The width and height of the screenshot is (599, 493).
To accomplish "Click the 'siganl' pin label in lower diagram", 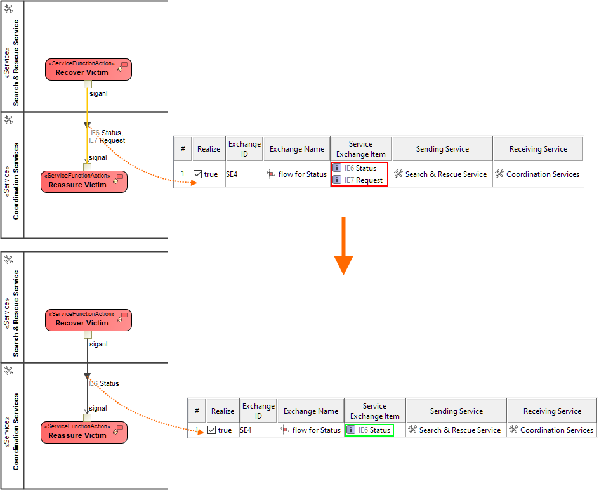I will 98,344.
